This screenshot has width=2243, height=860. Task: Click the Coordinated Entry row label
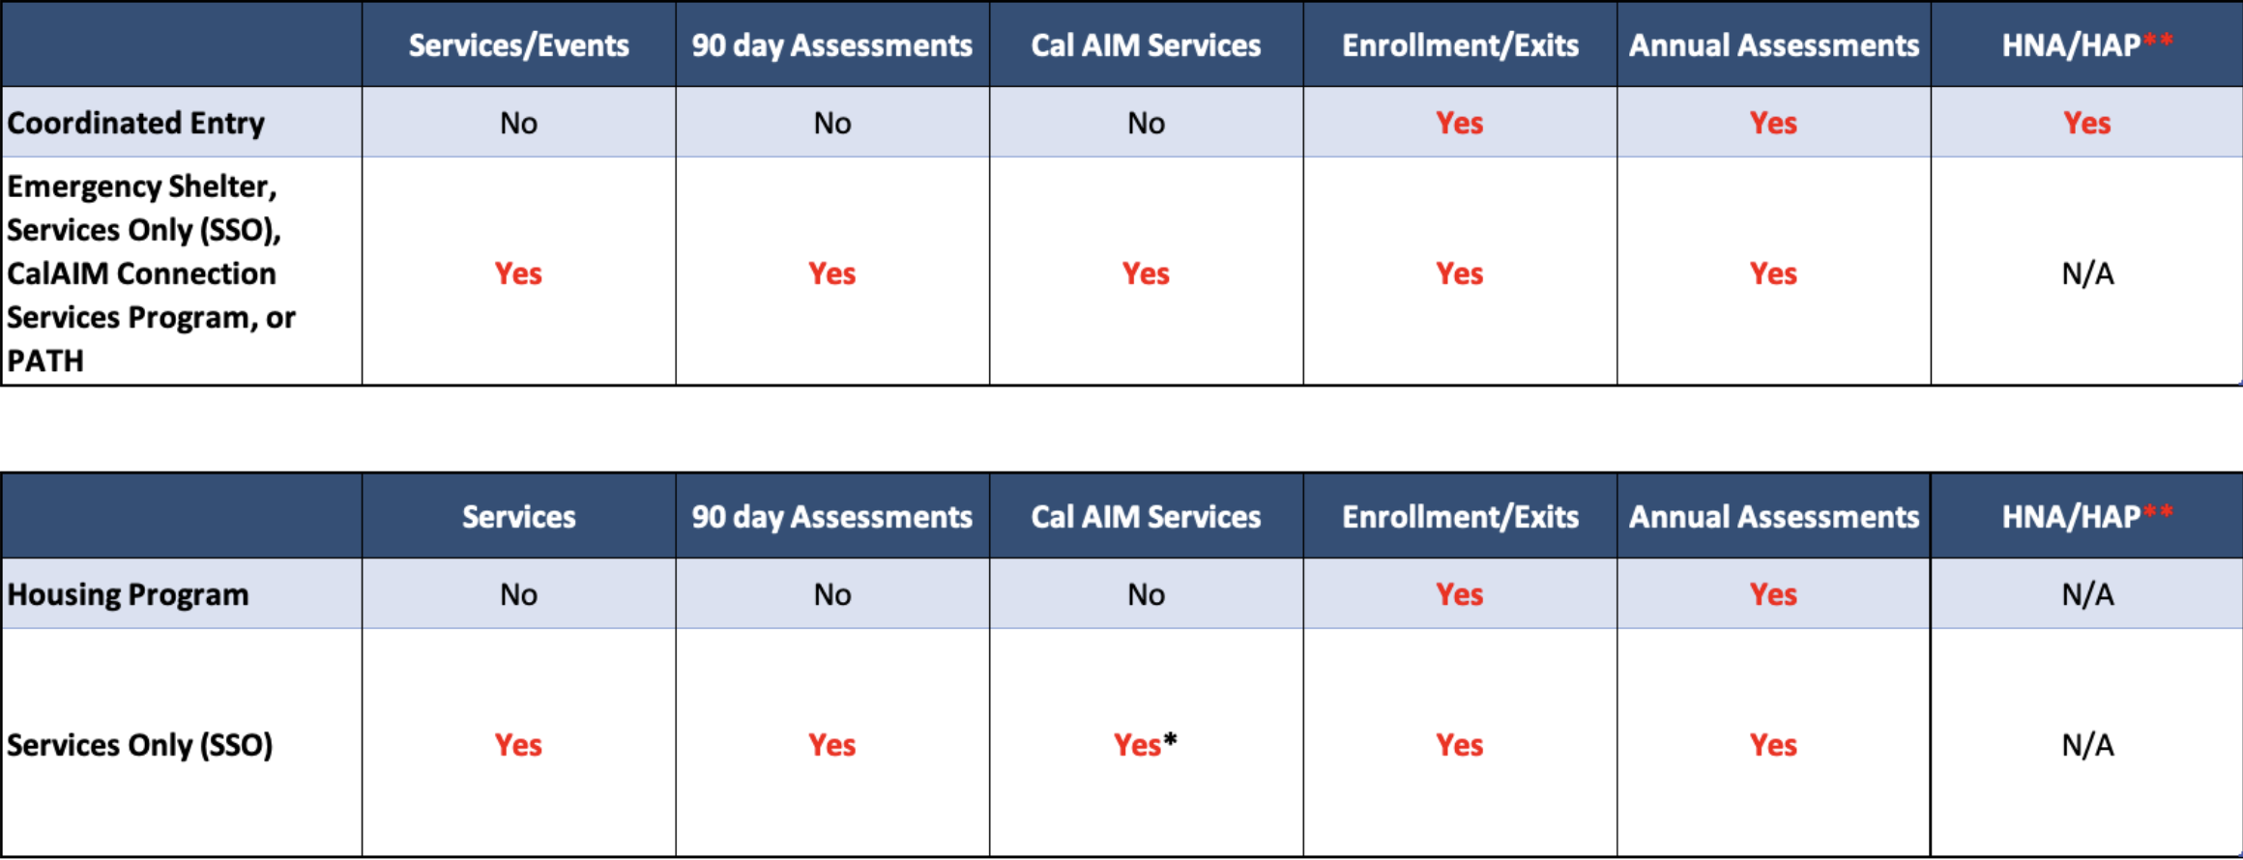coord(135,124)
